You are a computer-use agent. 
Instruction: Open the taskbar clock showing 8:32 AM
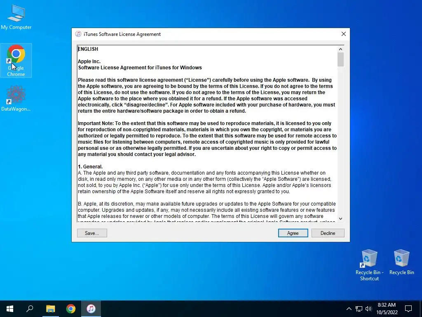(x=387, y=309)
